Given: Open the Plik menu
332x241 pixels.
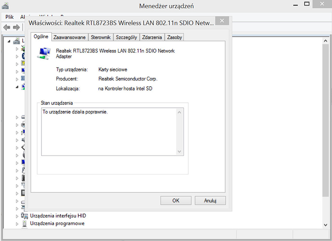Looking at the screenshot, I should (10, 17).
